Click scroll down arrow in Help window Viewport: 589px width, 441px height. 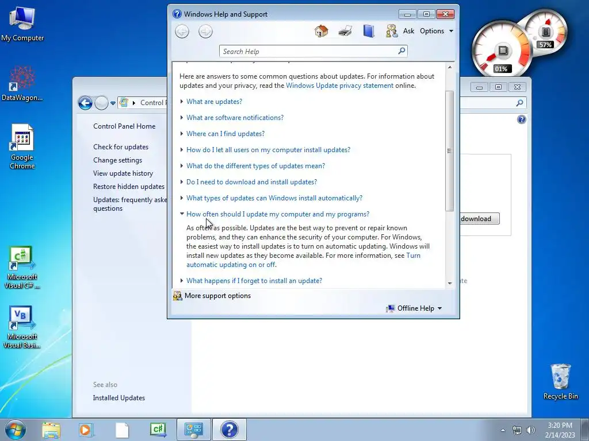450,283
